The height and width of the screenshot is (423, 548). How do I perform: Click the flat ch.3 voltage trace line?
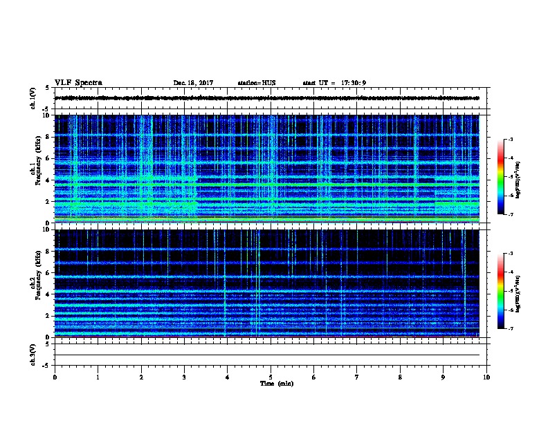tap(267, 355)
